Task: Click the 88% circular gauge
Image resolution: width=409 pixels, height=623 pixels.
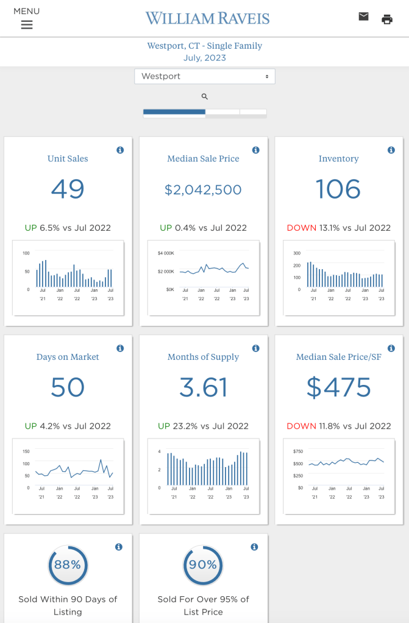Action: 68,565
